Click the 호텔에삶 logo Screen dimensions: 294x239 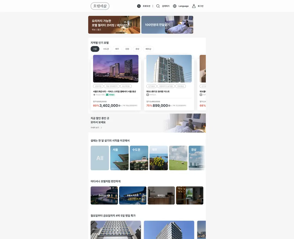pos(100,6)
